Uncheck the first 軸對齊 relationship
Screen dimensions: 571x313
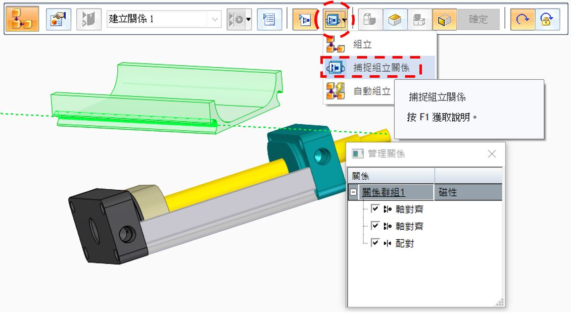[375, 208]
